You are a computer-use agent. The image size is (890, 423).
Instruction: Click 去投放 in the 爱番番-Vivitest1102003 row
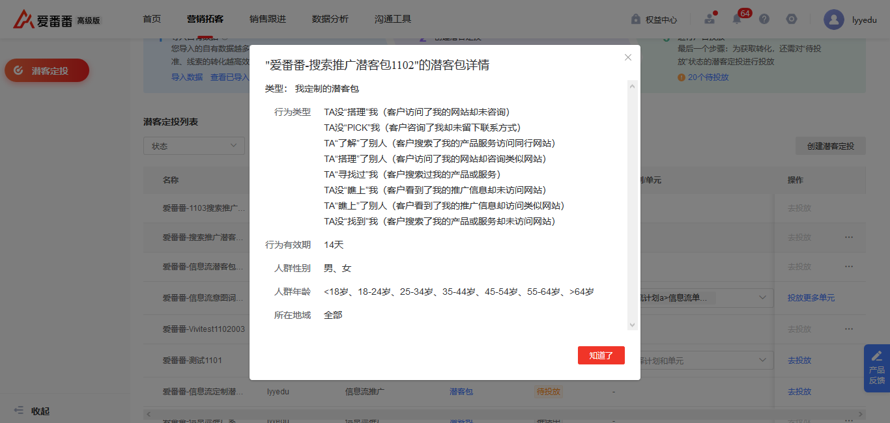click(x=799, y=329)
